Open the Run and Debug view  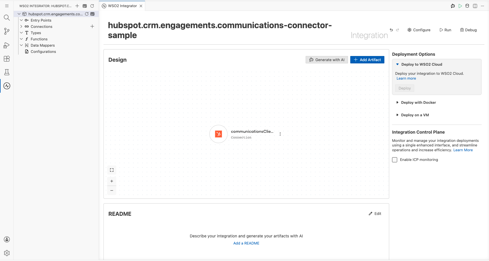coord(7,45)
